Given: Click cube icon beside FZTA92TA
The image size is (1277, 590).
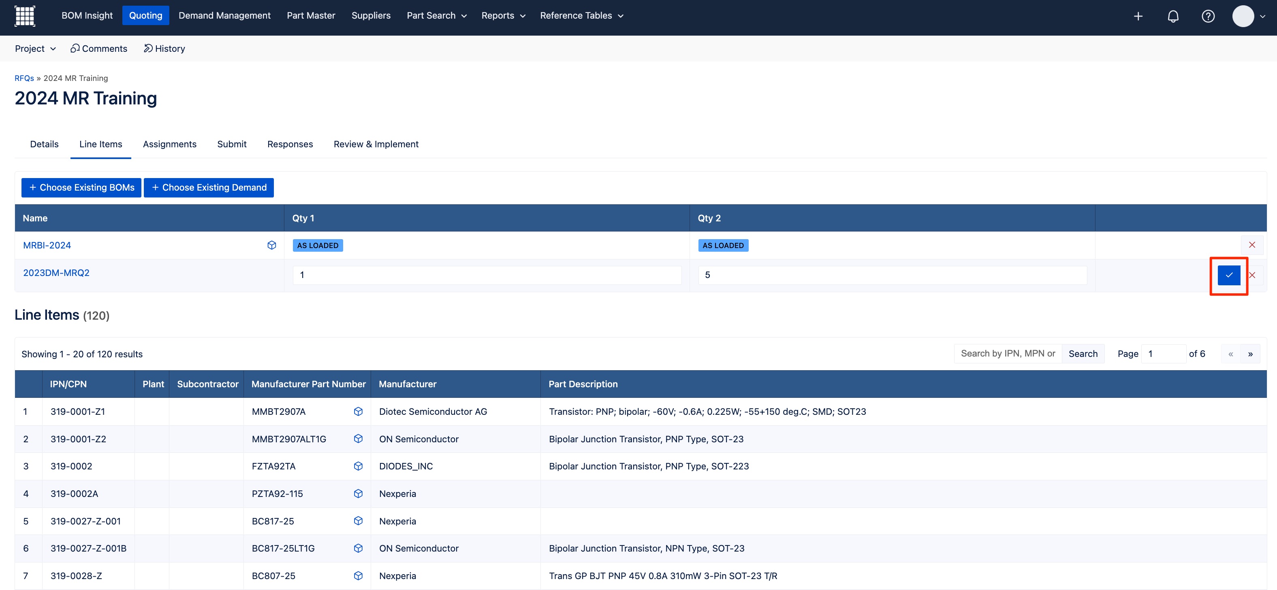Looking at the screenshot, I should click(358, 466).
